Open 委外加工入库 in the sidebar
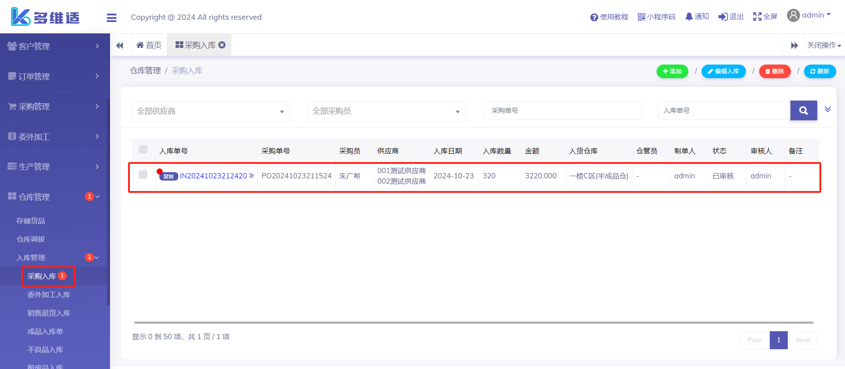Viewport: 845px width, 369px height. pos(49,295)
